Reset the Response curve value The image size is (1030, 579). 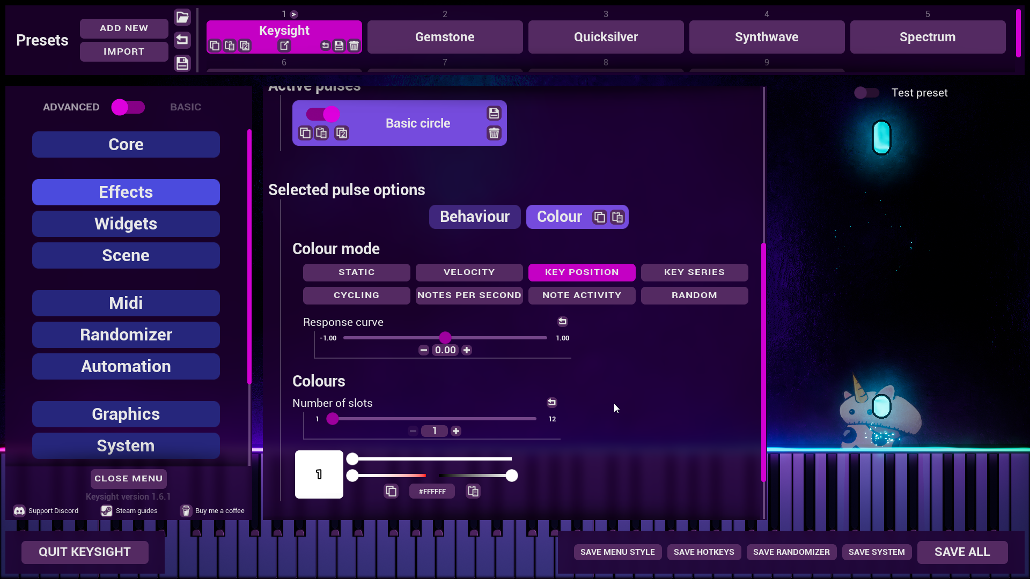pos(563,322)
